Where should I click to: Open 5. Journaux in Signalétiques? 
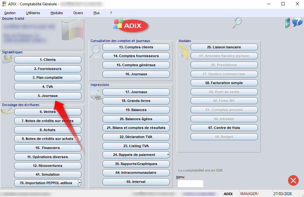(48, 96)
